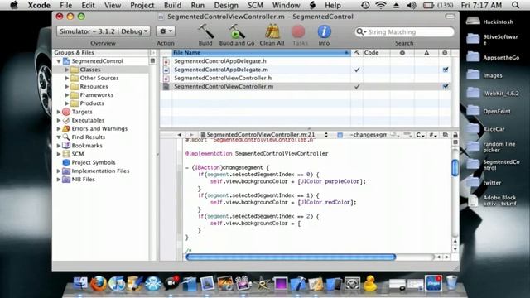
Task: Open Firefox from the Dock
Action: click(98, 283)
